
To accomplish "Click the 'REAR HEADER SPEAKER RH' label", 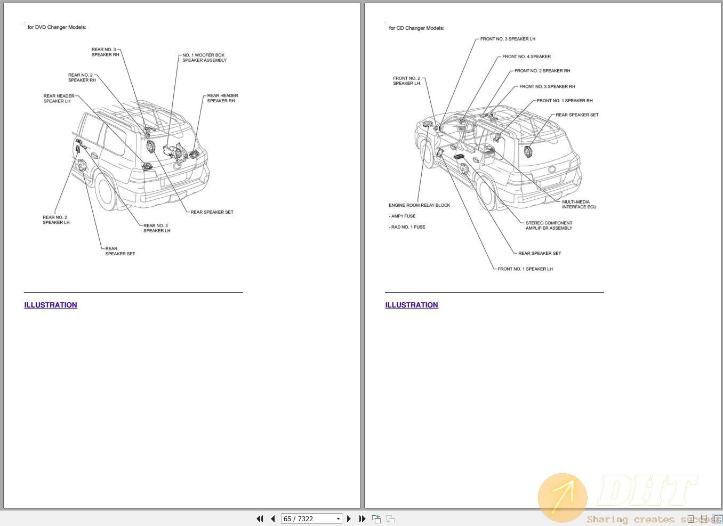I will point(222,98).
